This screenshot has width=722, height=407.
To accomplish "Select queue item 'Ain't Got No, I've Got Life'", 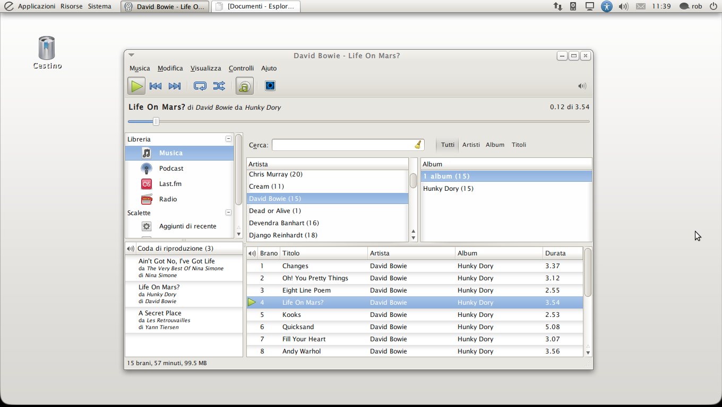I will click(184, 268).
